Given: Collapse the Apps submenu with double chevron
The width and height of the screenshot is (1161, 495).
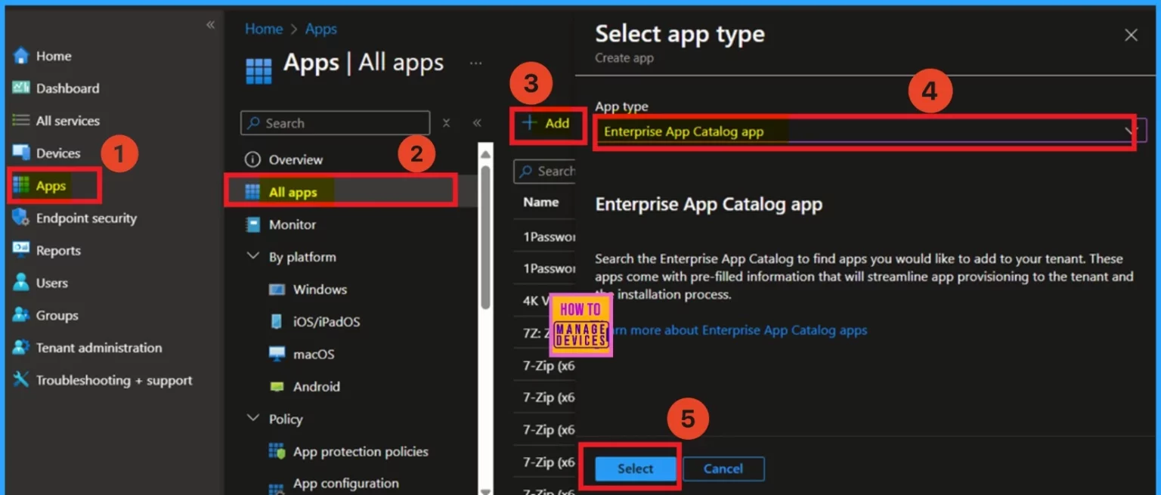Looking at the screenshot, I should (x=477, y=122).
